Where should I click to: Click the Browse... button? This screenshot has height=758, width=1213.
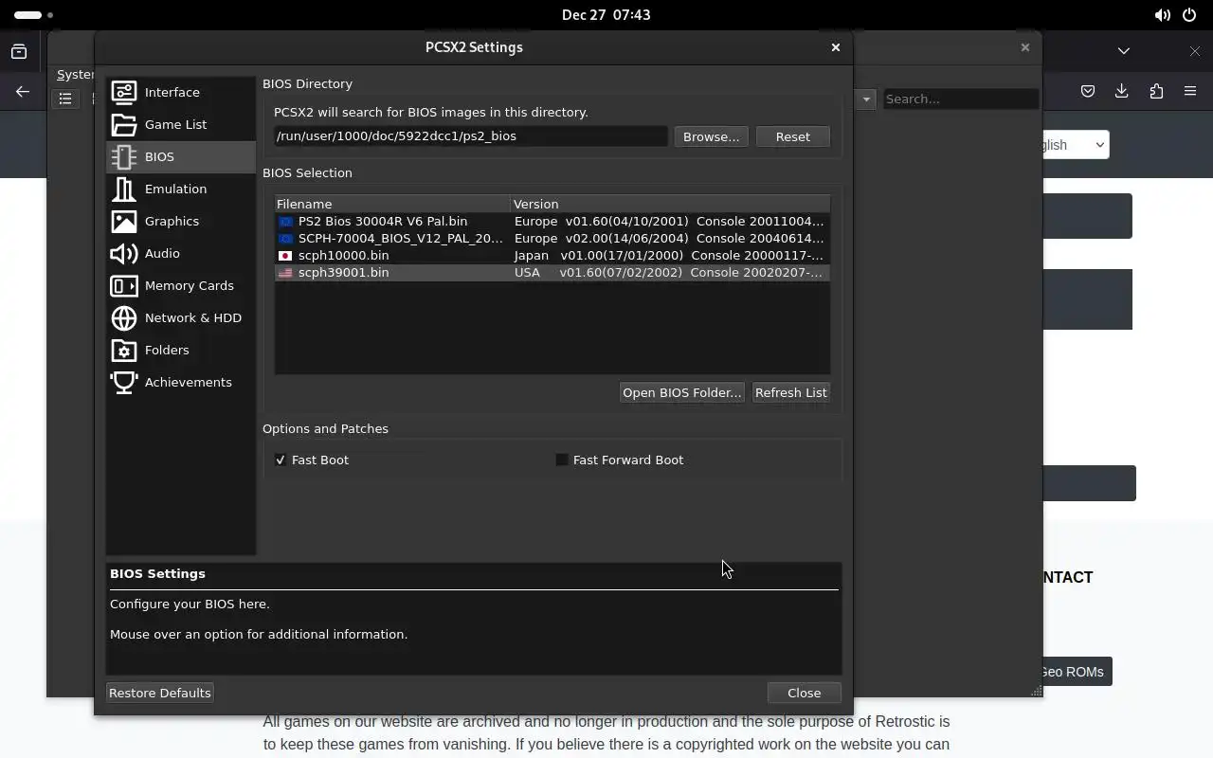[x=711, y=136]
